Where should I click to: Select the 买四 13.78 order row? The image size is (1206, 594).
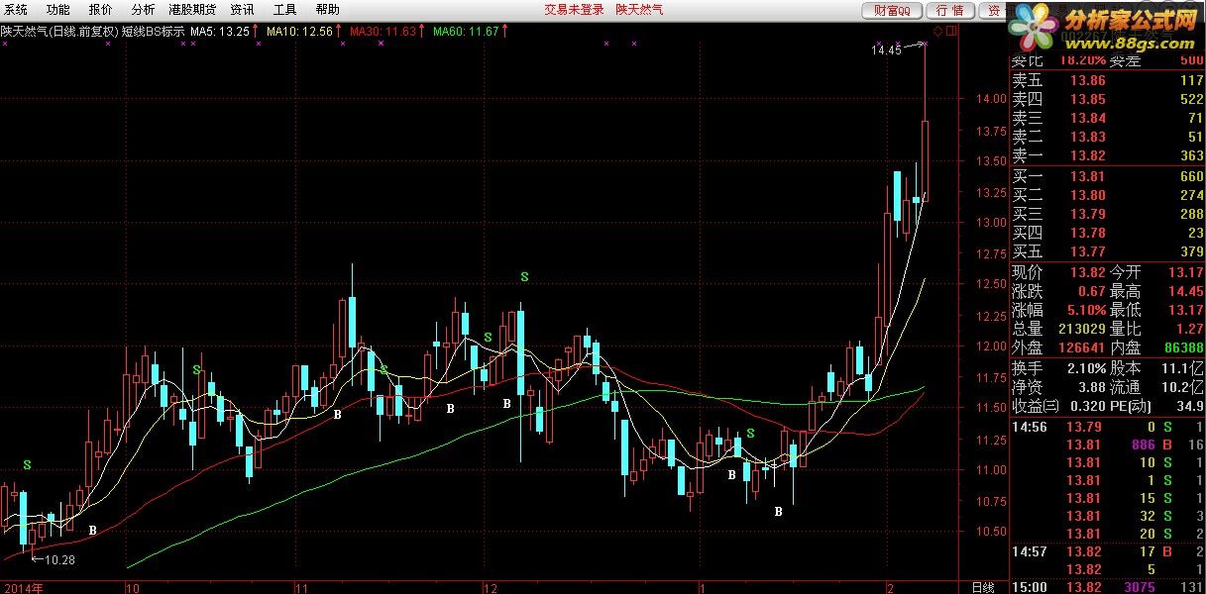1108,233
